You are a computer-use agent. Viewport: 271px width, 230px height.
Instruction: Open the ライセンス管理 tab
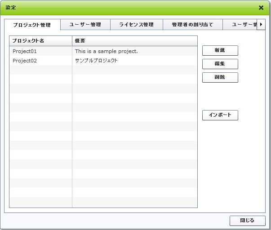pos(137,25)
